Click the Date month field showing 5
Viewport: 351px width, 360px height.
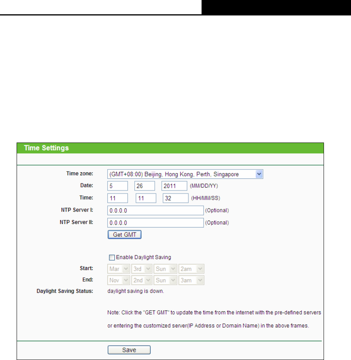pos(117,186)
